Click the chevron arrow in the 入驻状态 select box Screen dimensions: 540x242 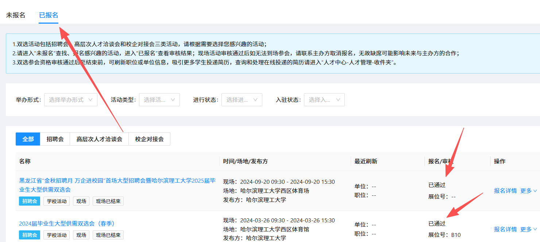tap(338, 100)
